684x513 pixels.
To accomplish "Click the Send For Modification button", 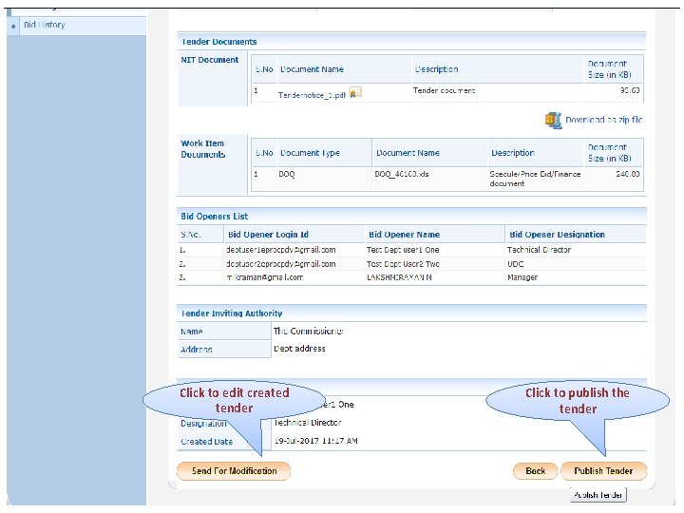I will 234,471.
